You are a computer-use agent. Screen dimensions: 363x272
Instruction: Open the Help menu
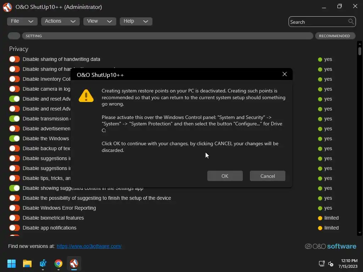136,21
